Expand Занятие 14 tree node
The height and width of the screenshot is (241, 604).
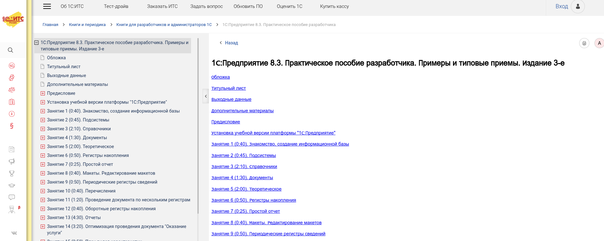pos(43,226)
